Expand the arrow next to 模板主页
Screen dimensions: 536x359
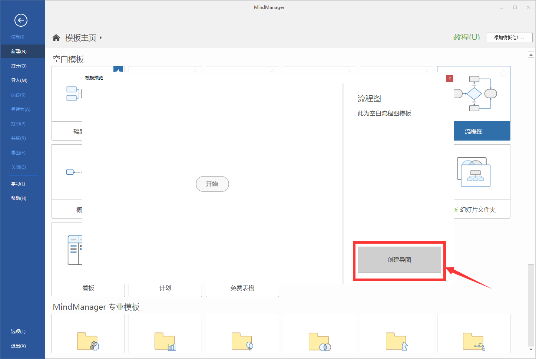click(x=101, y=38)
